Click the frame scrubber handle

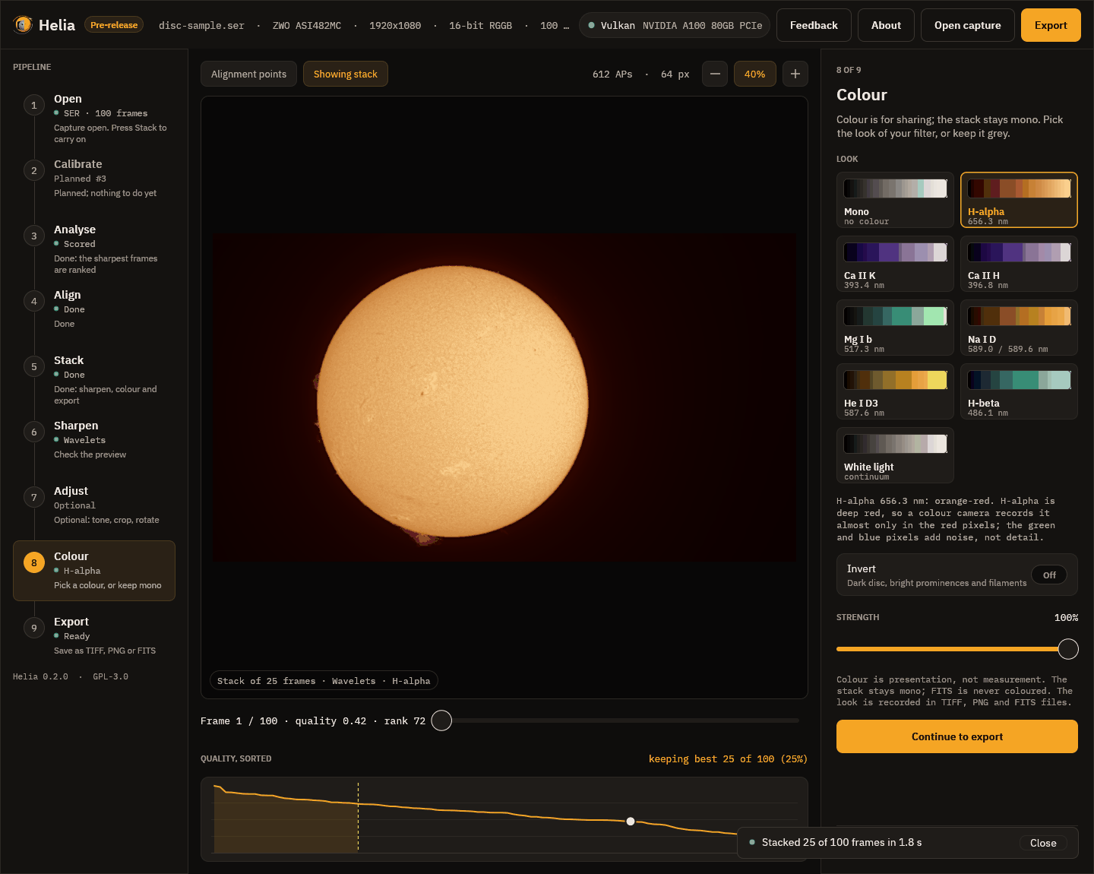(x=441, y=720)
